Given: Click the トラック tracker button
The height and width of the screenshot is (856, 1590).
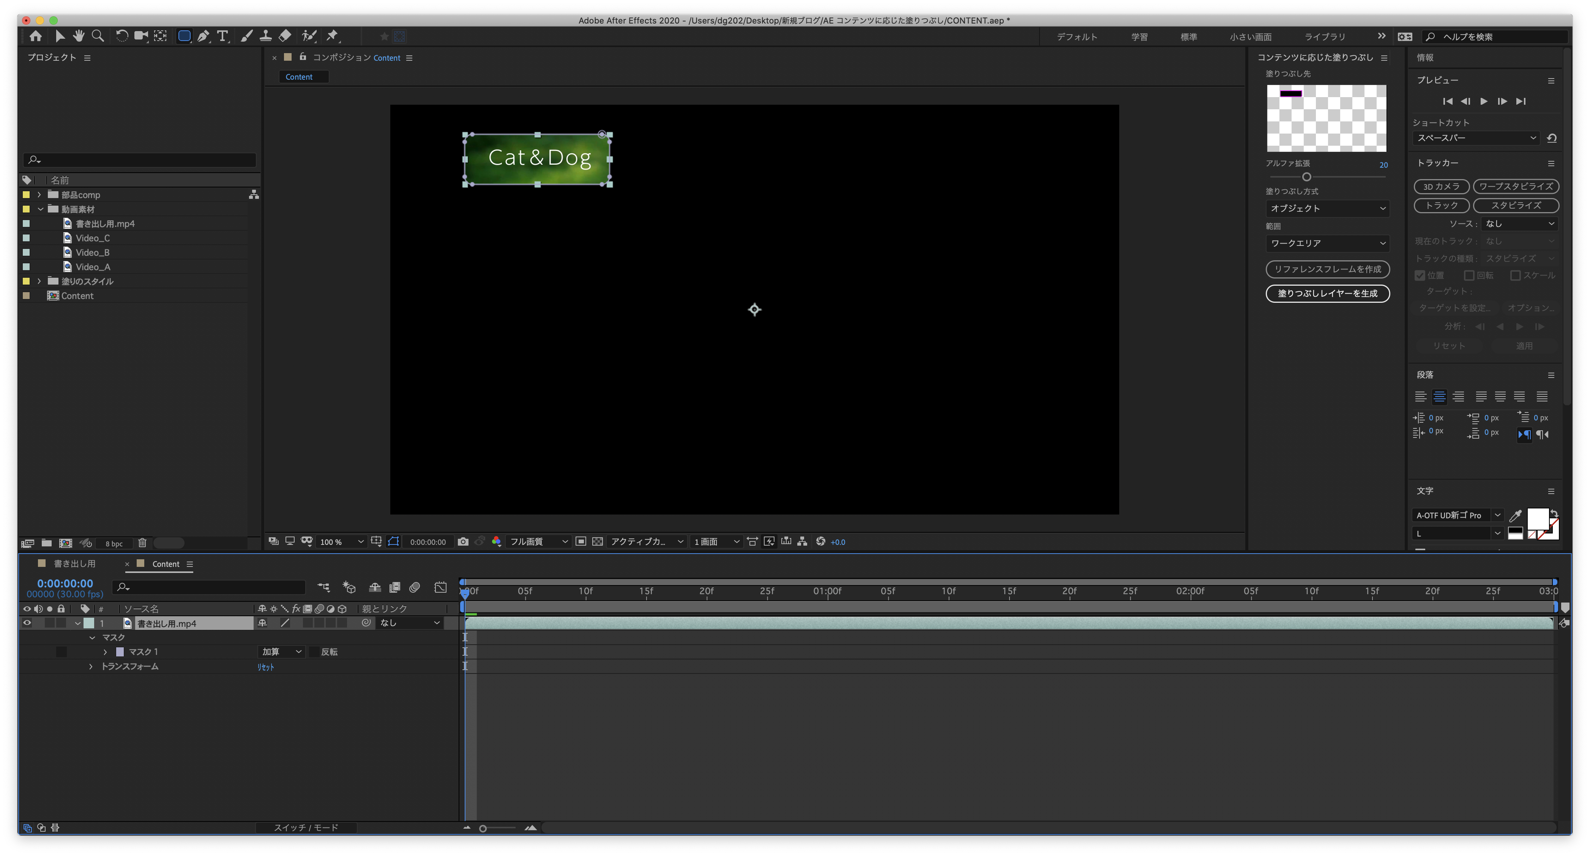Looking at the screenshot, I should 1441,205.
